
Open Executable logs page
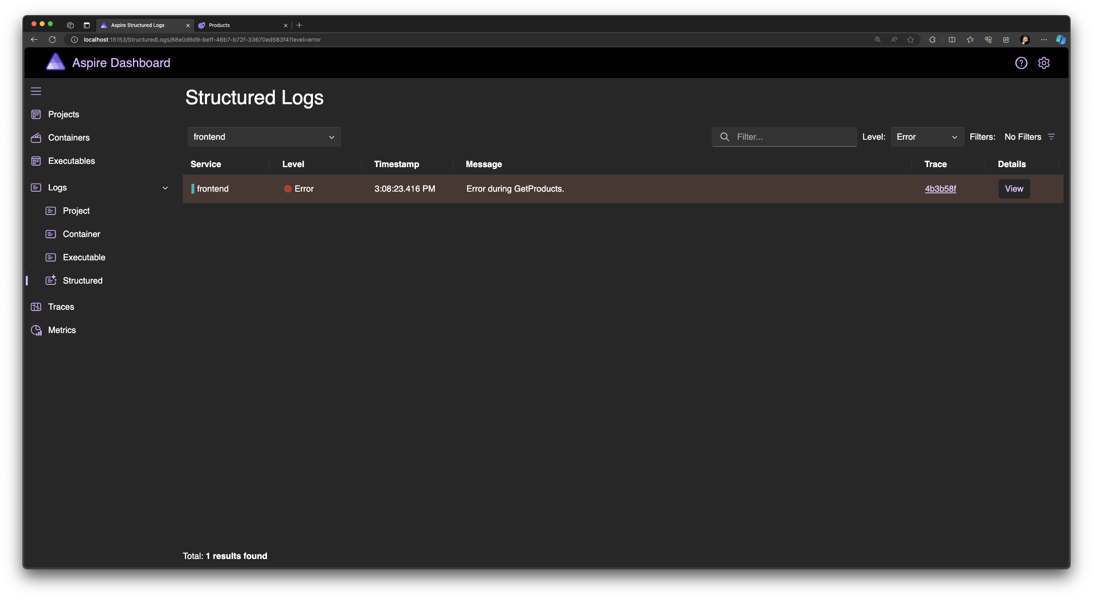(84, 257)
